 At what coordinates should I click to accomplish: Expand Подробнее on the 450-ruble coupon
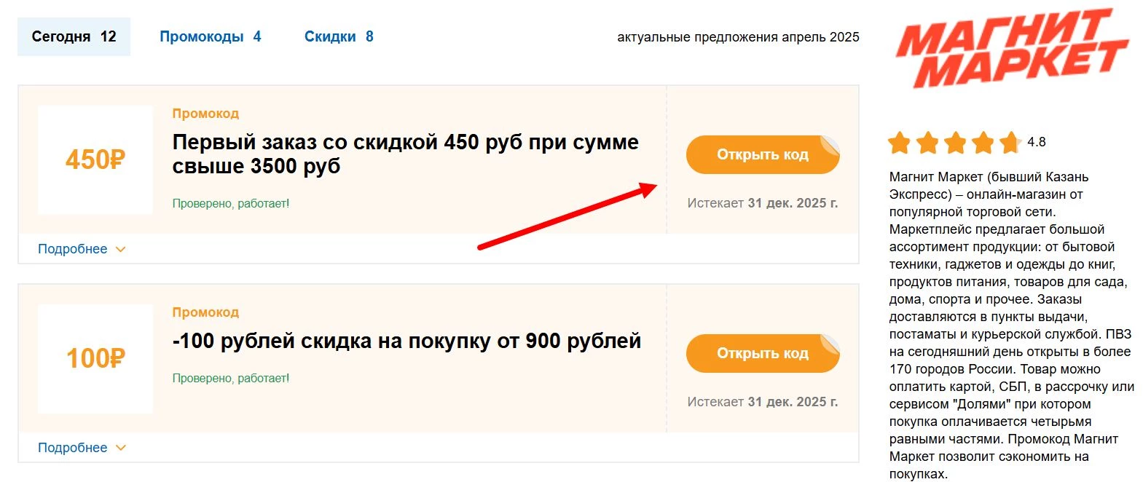[73, 248]
